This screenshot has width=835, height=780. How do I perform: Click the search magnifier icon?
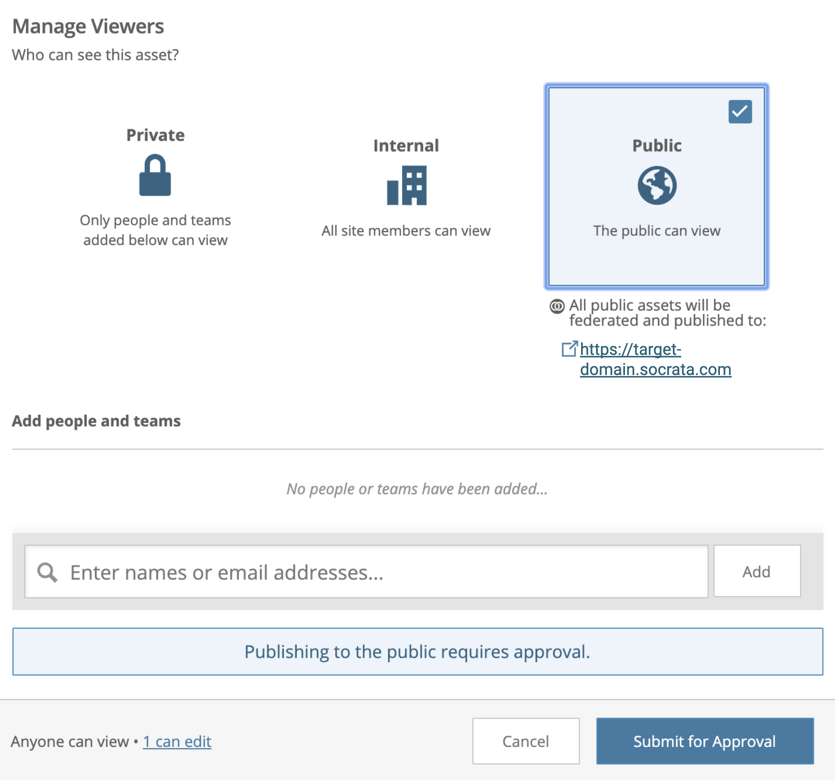tap(47, 572)
